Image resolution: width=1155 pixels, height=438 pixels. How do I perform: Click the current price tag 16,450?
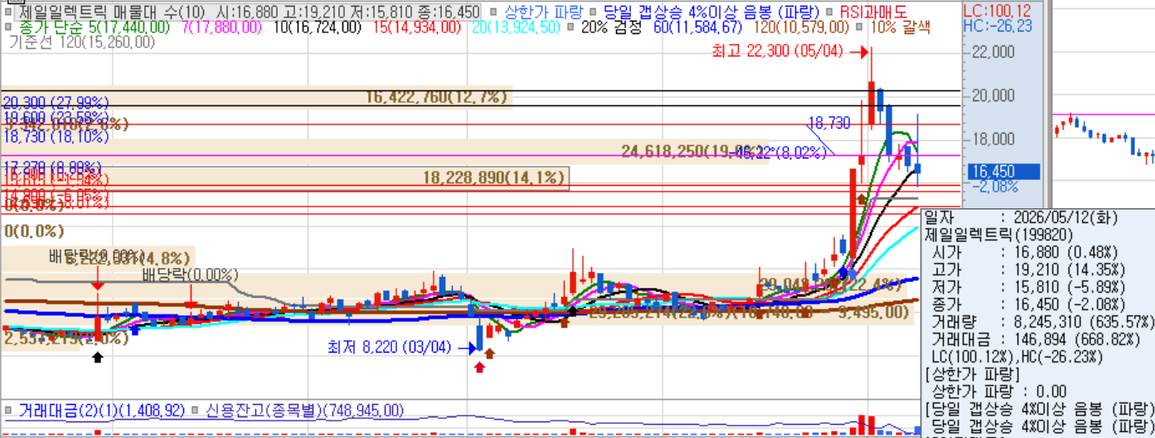point(1003,172)
